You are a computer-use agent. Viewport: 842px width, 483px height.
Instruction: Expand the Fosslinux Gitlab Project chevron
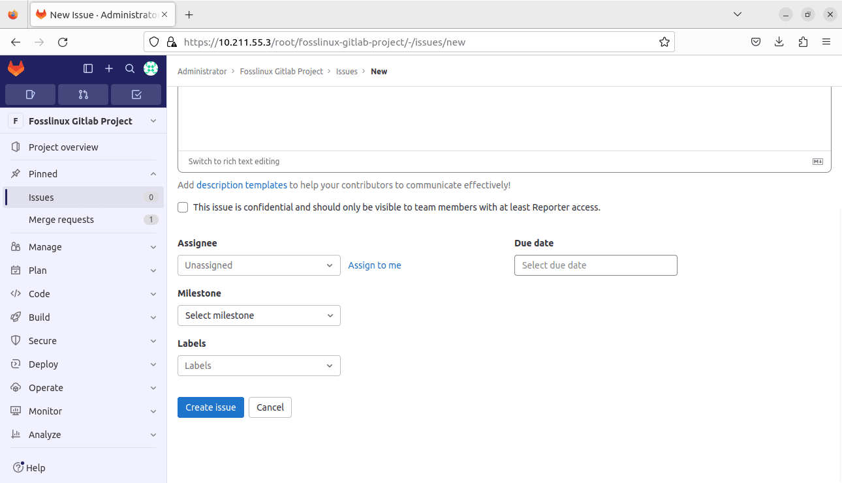click(153, 121)
